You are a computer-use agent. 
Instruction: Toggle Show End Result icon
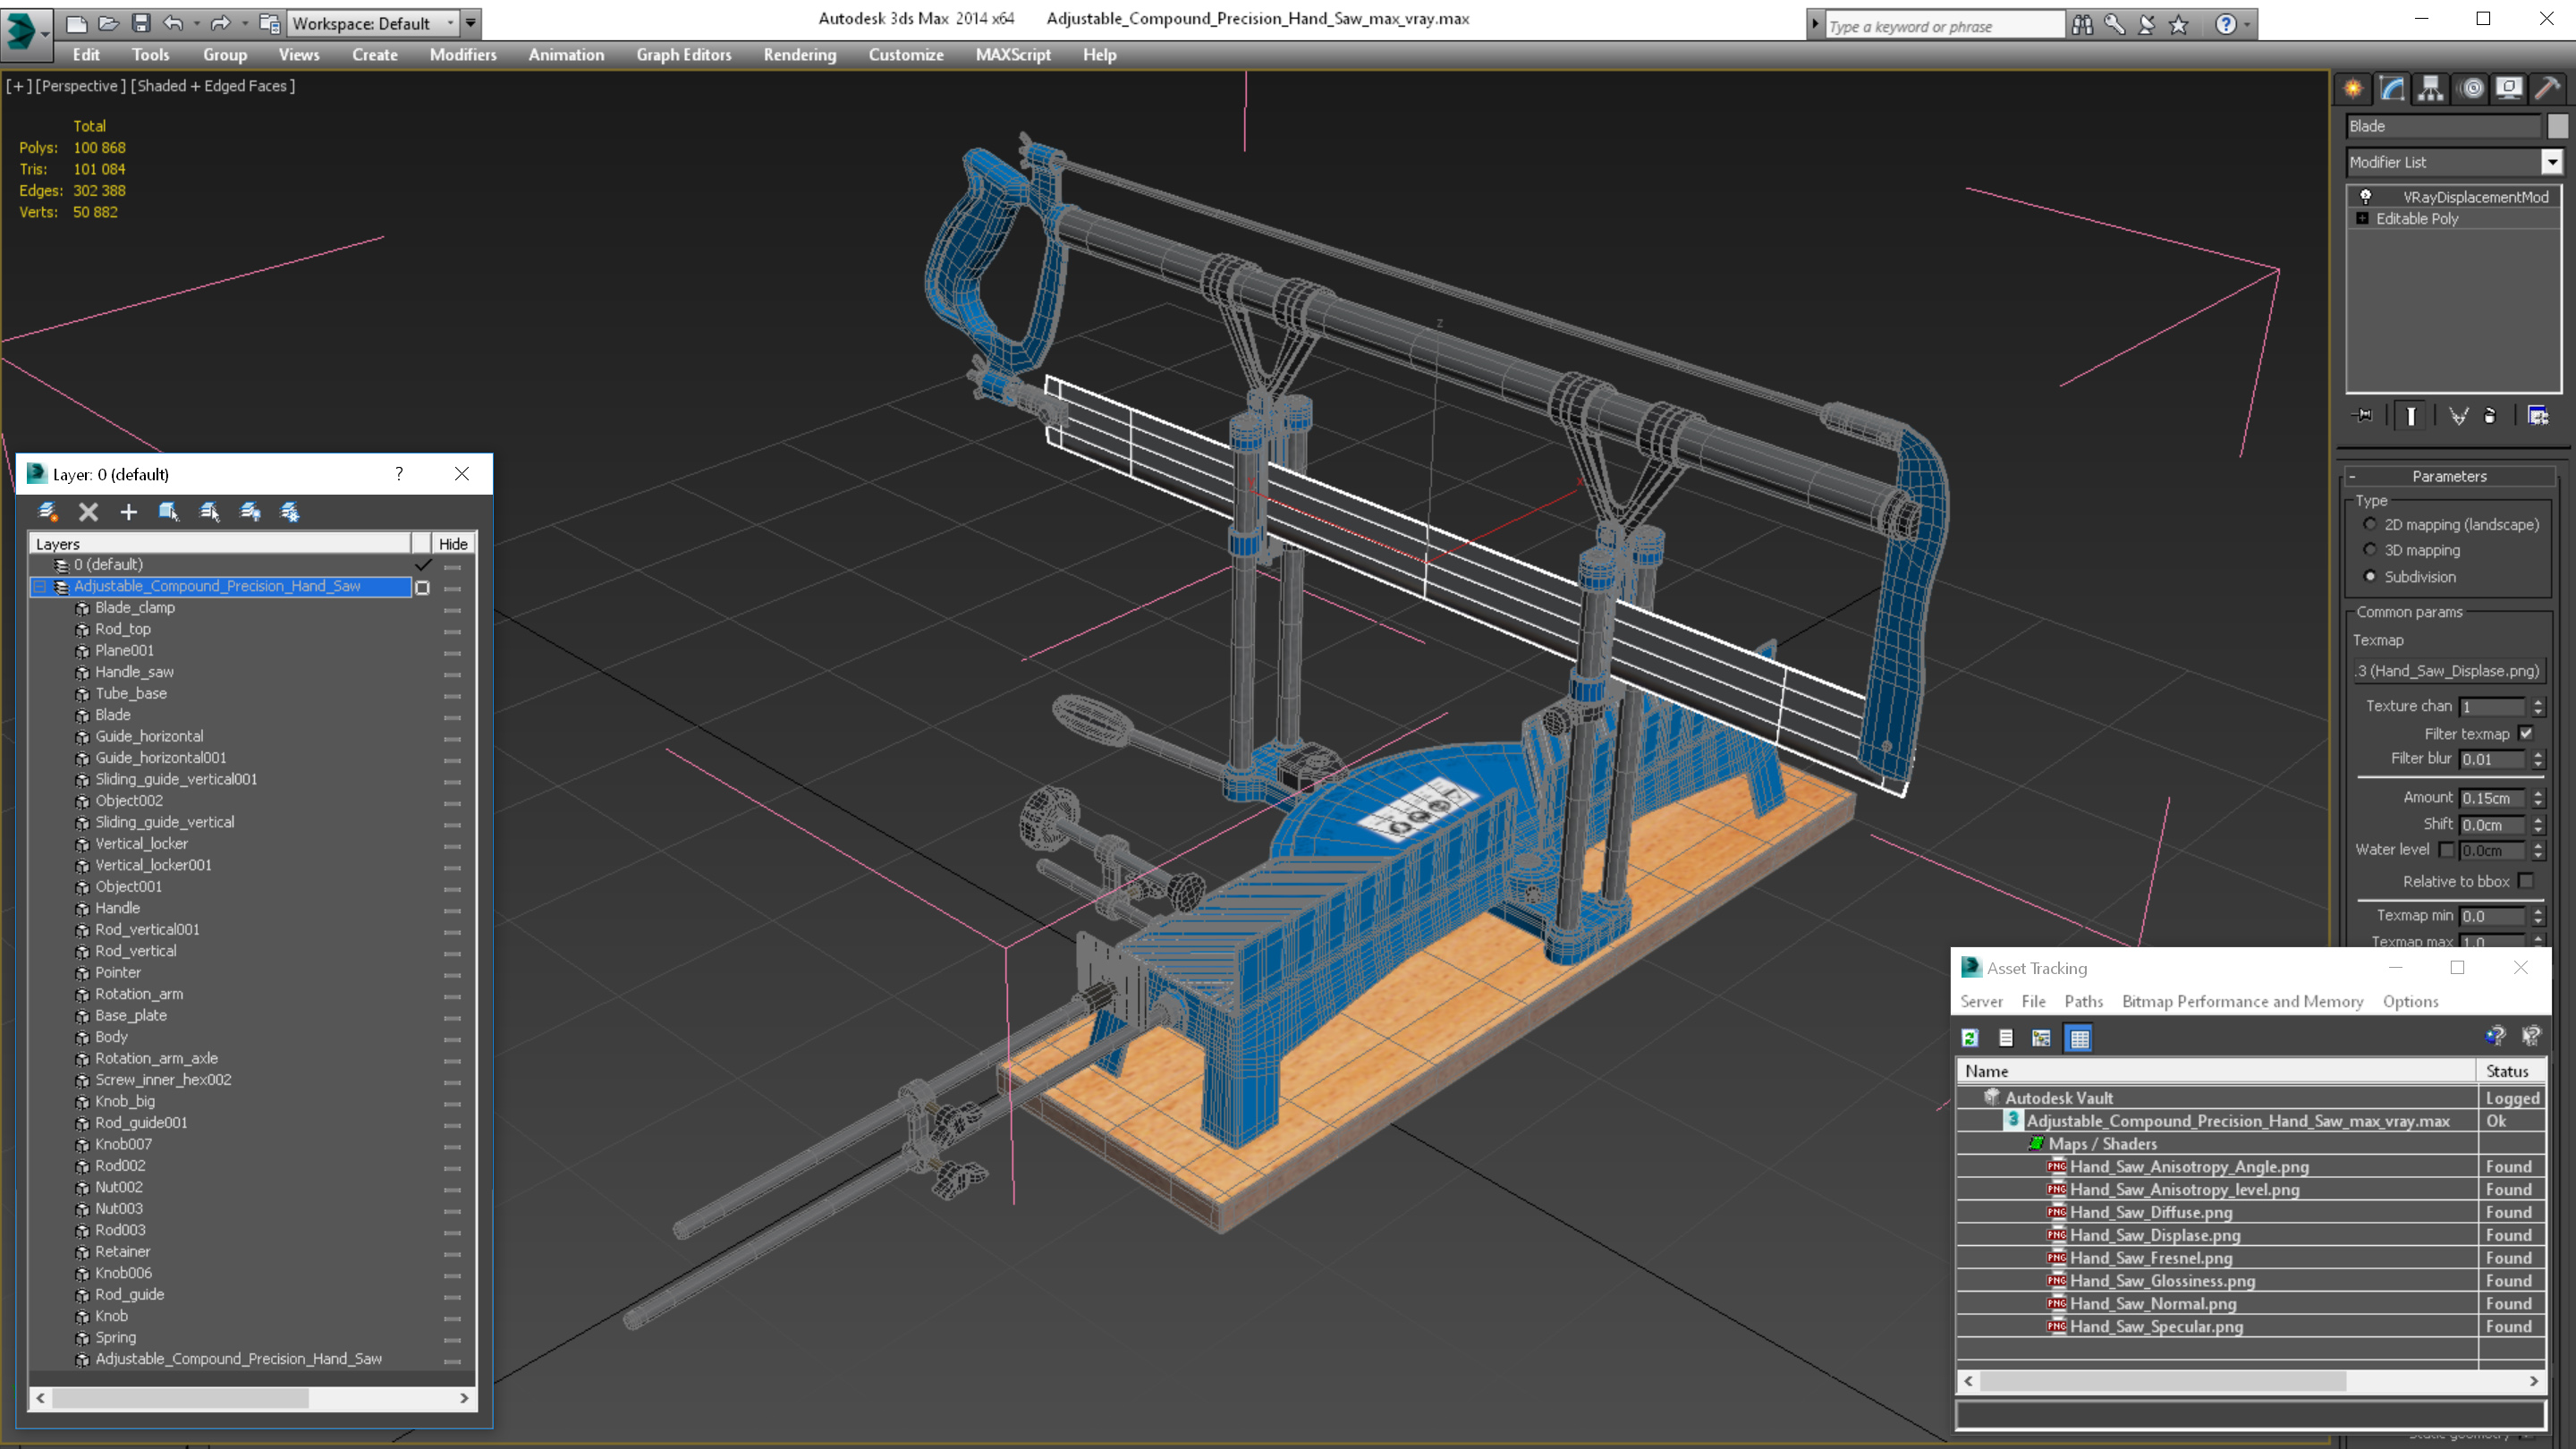click(2411, 416)
